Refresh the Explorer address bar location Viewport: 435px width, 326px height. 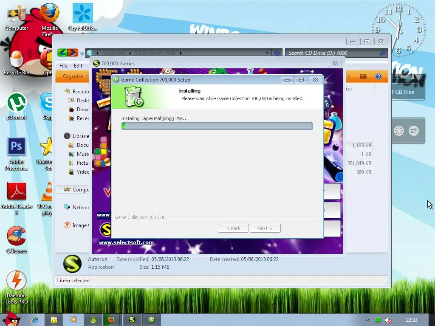(277, 53)
